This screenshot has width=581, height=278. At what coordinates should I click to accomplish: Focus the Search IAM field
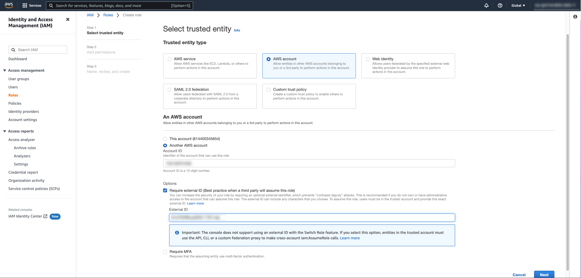coord(38,50)
